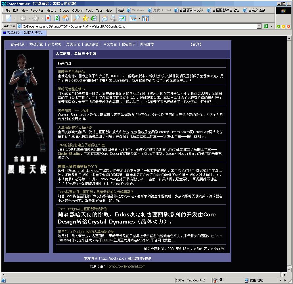Print the page with the printer icon
Viewport: 293px width, 284px height.
tap(114, 18)
